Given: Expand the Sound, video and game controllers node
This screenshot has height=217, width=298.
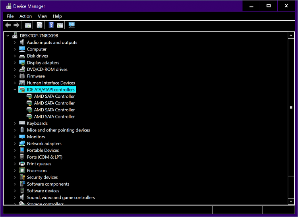Looking at the screenshot, I should (x=15, y=198).
